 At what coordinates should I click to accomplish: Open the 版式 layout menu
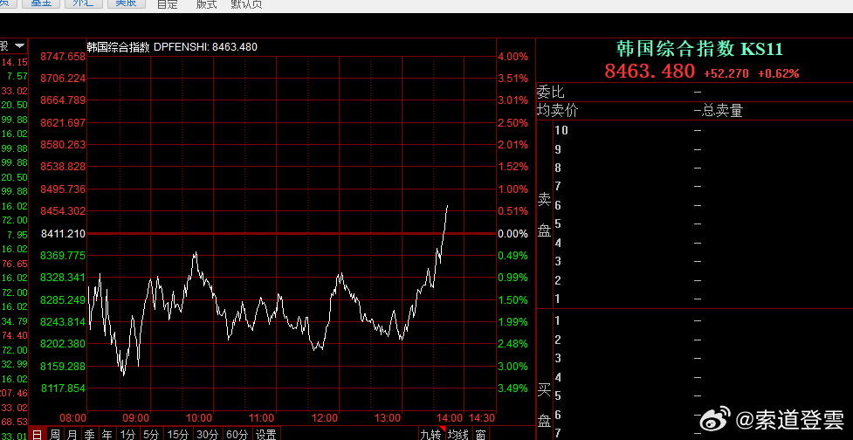click(206, 4)
